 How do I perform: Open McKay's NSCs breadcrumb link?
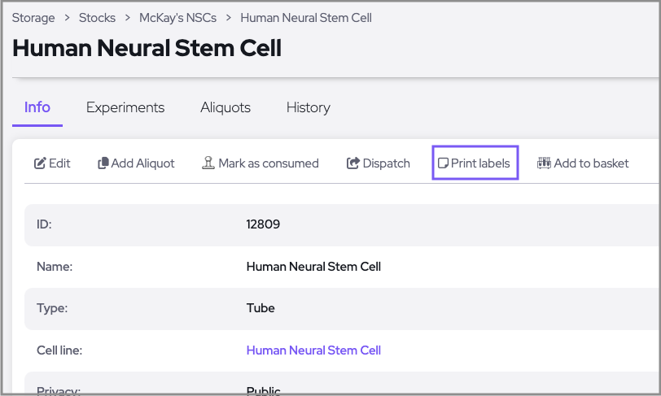178,17
